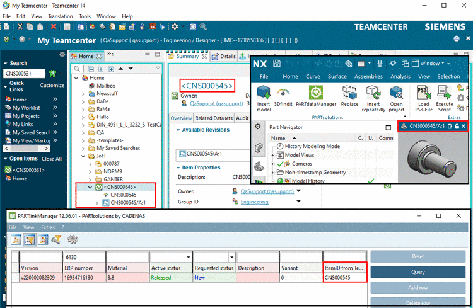
Task: Click the gear cog icon in PARTlinkManager toolbar
Action: (x=73, y=239)
